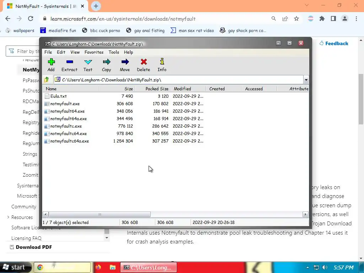Click the Filter by title field
Screen dimensions: 364x273
[x=22, y=51]
